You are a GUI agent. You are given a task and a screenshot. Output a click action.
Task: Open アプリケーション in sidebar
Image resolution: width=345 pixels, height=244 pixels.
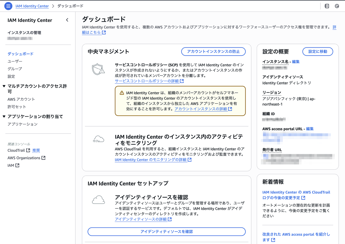pos(22,124)
